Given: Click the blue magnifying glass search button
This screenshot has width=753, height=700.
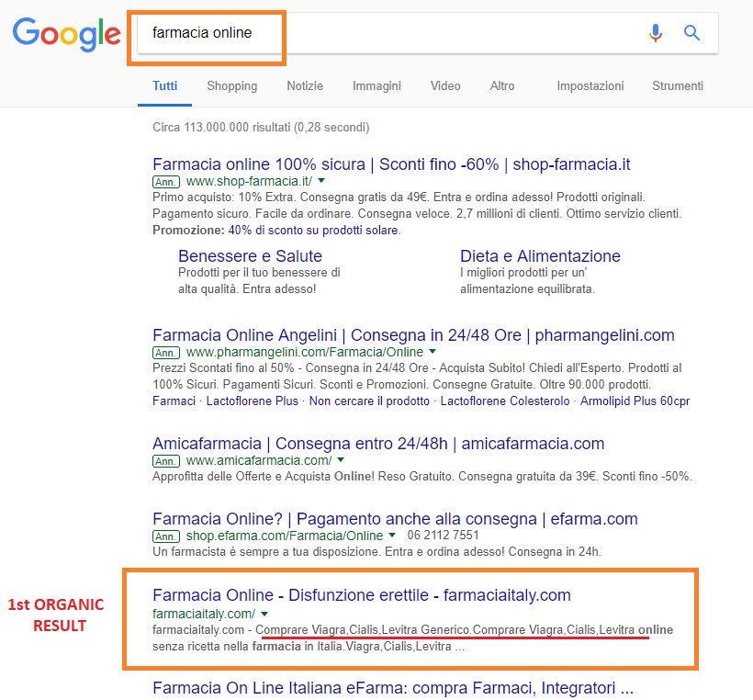Looking at the screenshot, I should pos(691,33).
